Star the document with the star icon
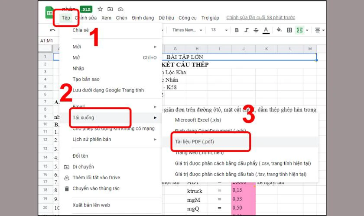This screenshot has height=216, width=364. tap(100, 9)
